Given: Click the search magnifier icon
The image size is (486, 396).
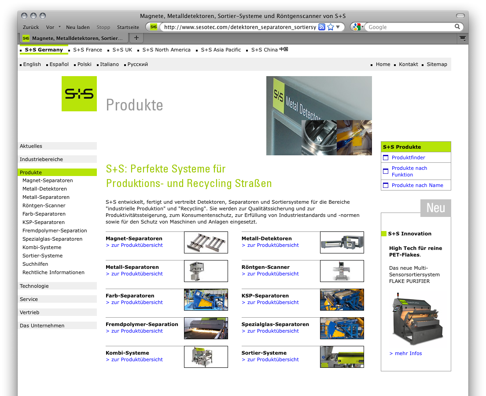Looking at the screenshot, I should (458, 27).
